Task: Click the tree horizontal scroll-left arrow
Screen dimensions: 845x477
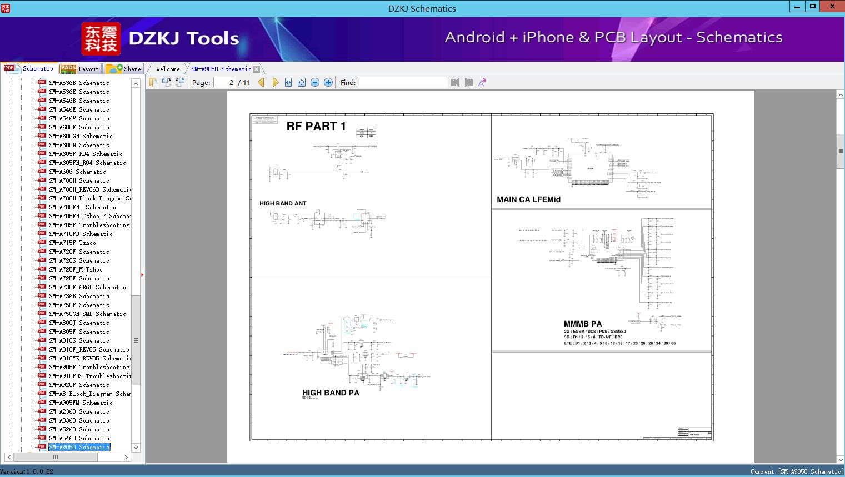Action: pyautogui.click(x=8, y=457)
